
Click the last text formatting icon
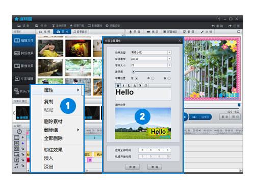click(x=146, y=85)
